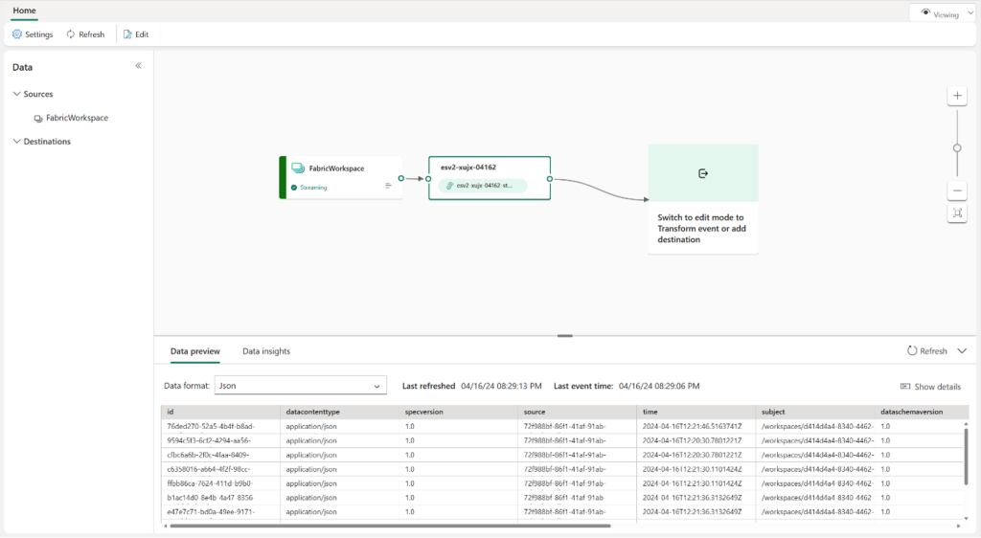This screenshot has width=981, height=538.
Task: Click the zoom slider handle
Action: click(957, 148)
